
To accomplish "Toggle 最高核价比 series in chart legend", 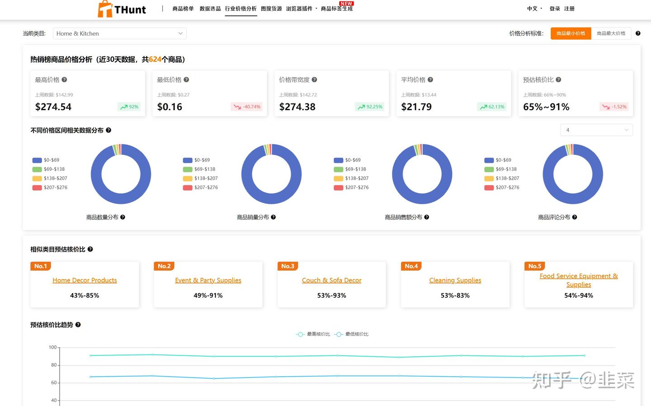I will click(313, 334).
